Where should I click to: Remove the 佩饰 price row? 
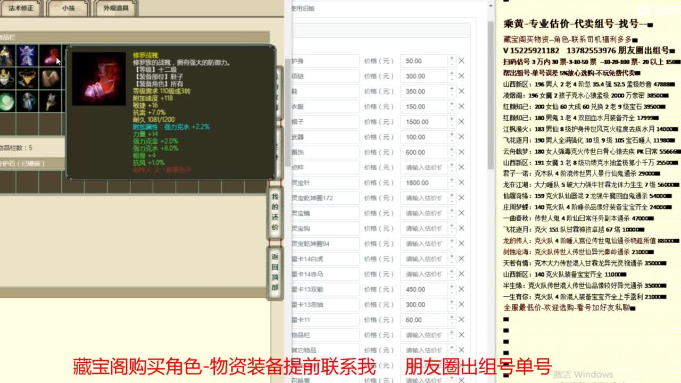coord(461,152)
